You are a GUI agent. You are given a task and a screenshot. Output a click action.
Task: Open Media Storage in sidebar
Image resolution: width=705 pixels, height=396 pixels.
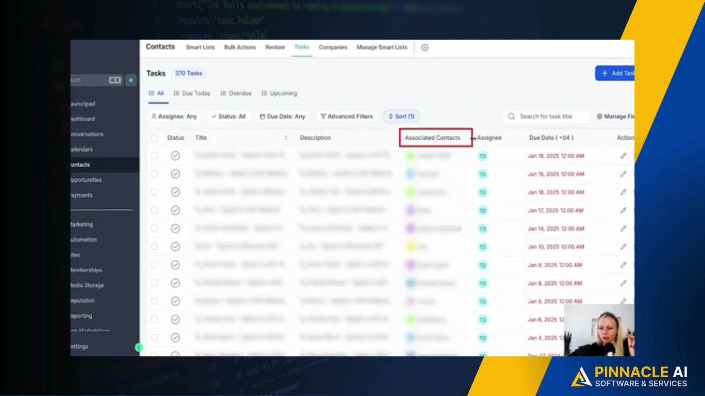point(87,285)
